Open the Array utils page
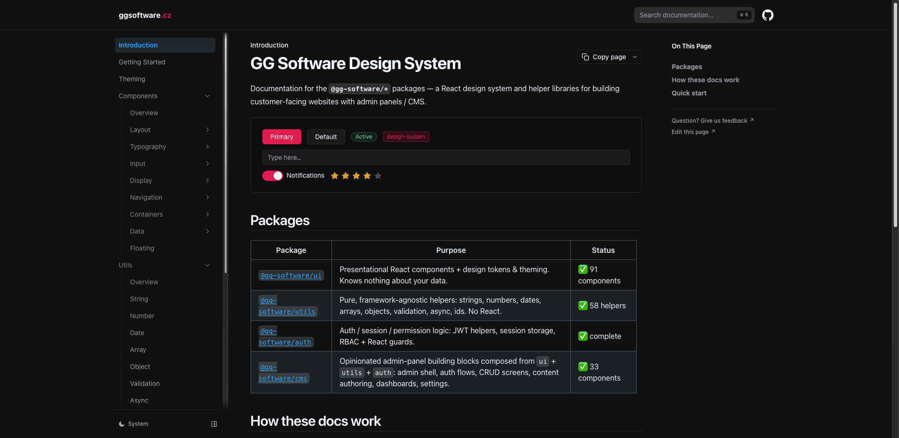The width and height of the screenshot is (899, 438). point(171,350)
